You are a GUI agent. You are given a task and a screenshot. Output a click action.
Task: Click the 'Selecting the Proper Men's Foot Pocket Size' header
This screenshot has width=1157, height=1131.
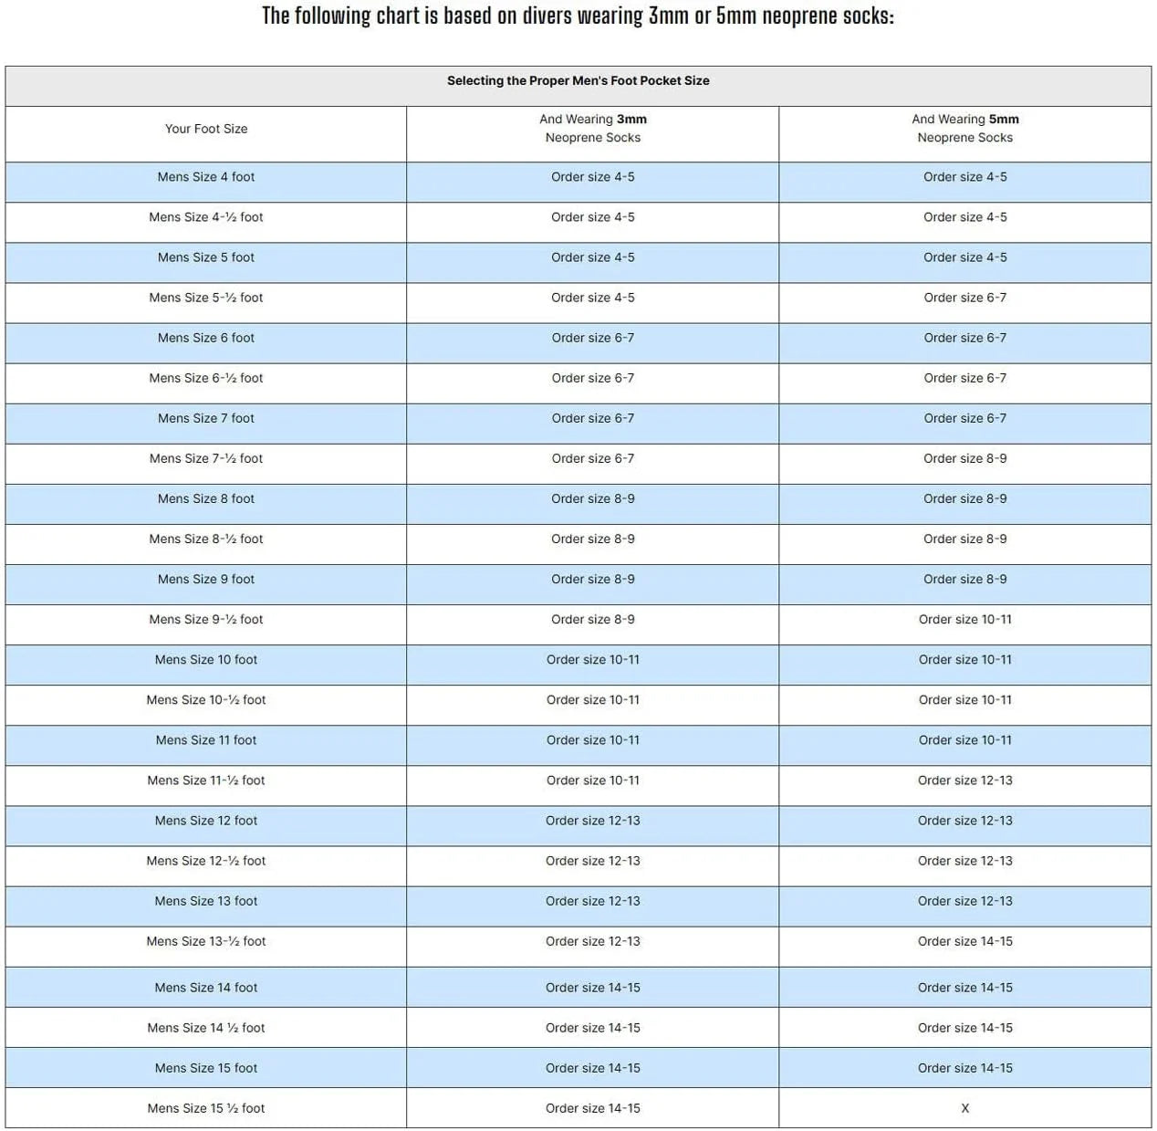click(x=578, y=80)
